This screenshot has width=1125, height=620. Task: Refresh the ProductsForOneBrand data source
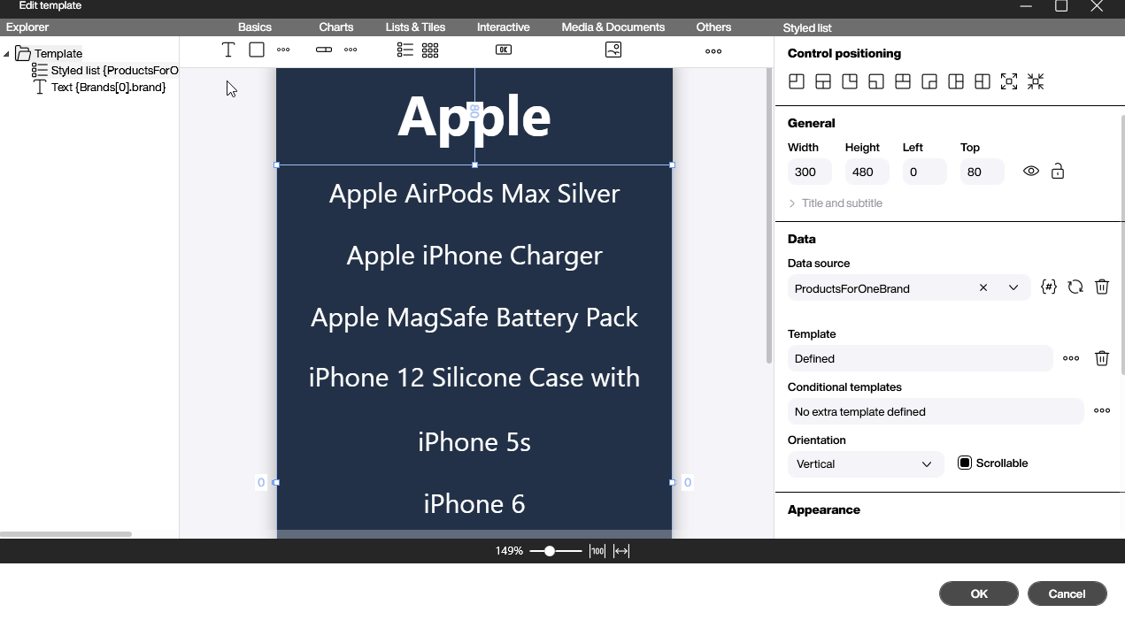point(1075,287)
